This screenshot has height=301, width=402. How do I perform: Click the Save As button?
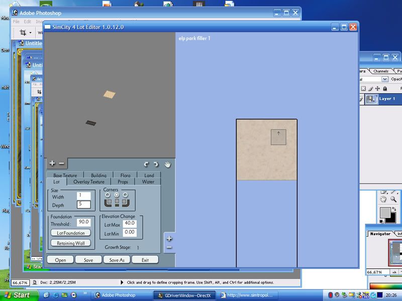coord(117,260)
